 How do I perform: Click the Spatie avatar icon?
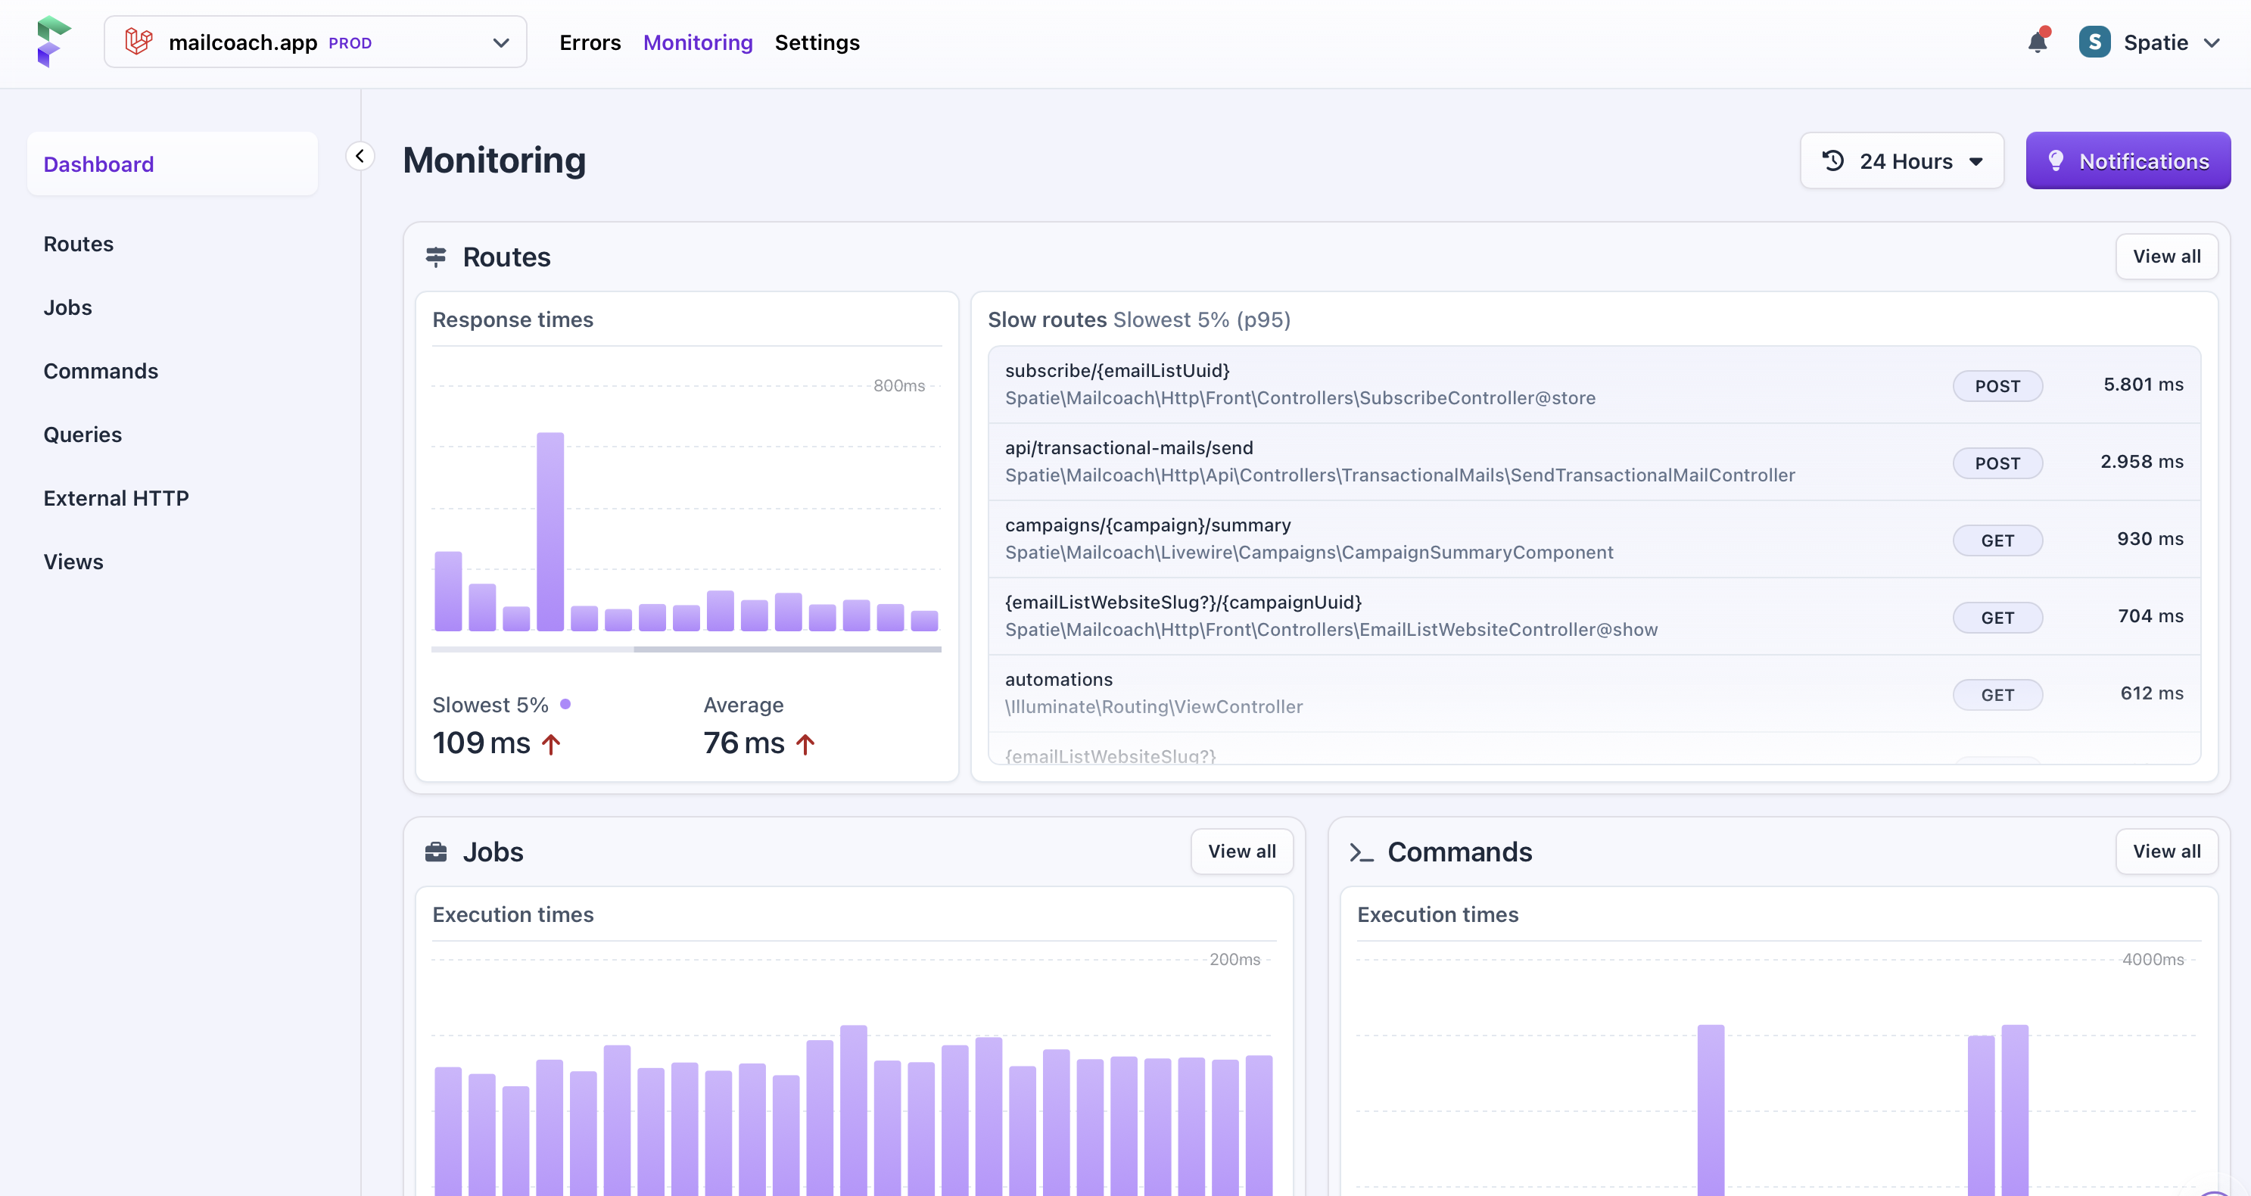pyautogui.click(x=2094, y=42)
